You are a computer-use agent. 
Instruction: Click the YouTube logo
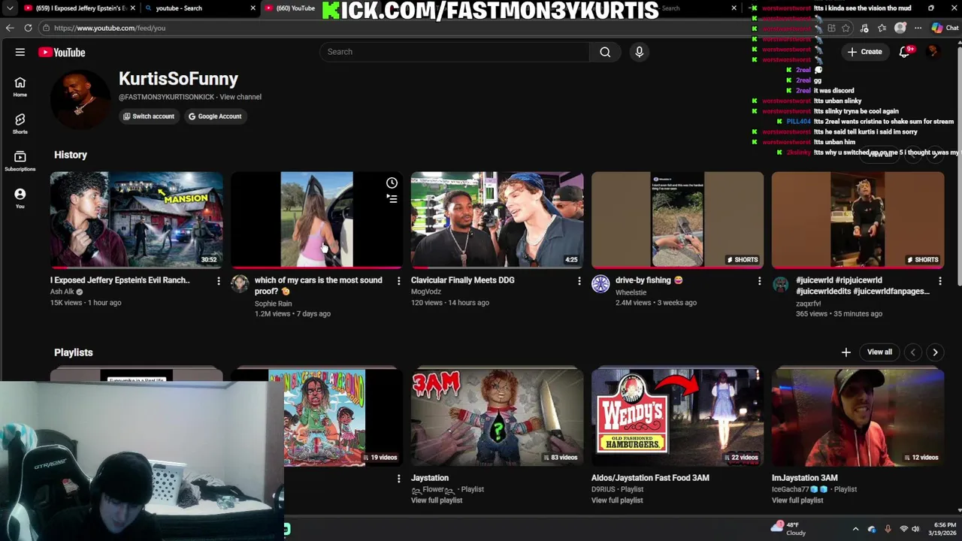62,52
